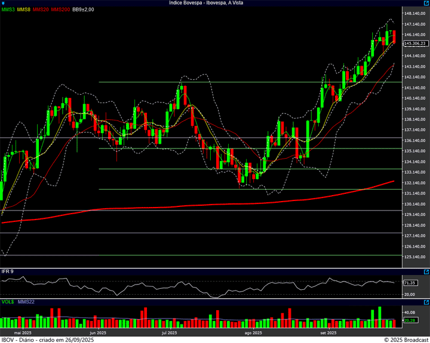Image resolution: width=430 pixels, height=343 pixels.
Task: Click the VOL$ indicator title
Action: pyautogui.click(x=8, y=302)
